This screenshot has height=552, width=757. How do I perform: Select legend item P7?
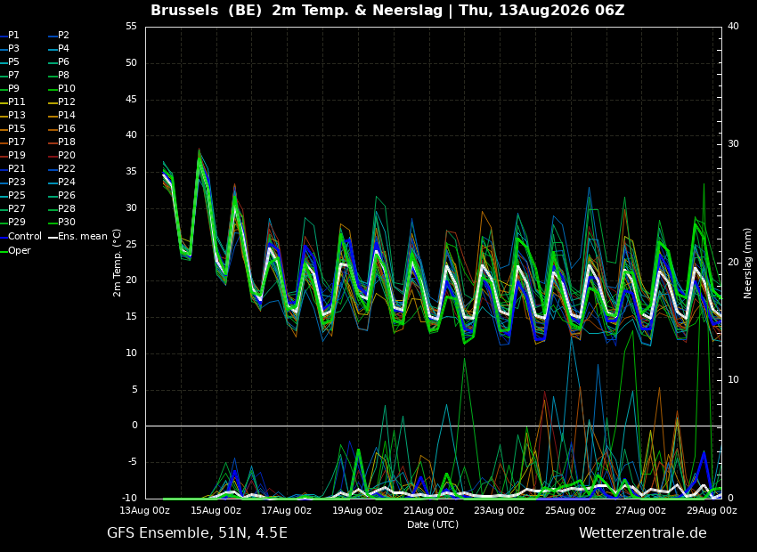click(x=10, y=76)
